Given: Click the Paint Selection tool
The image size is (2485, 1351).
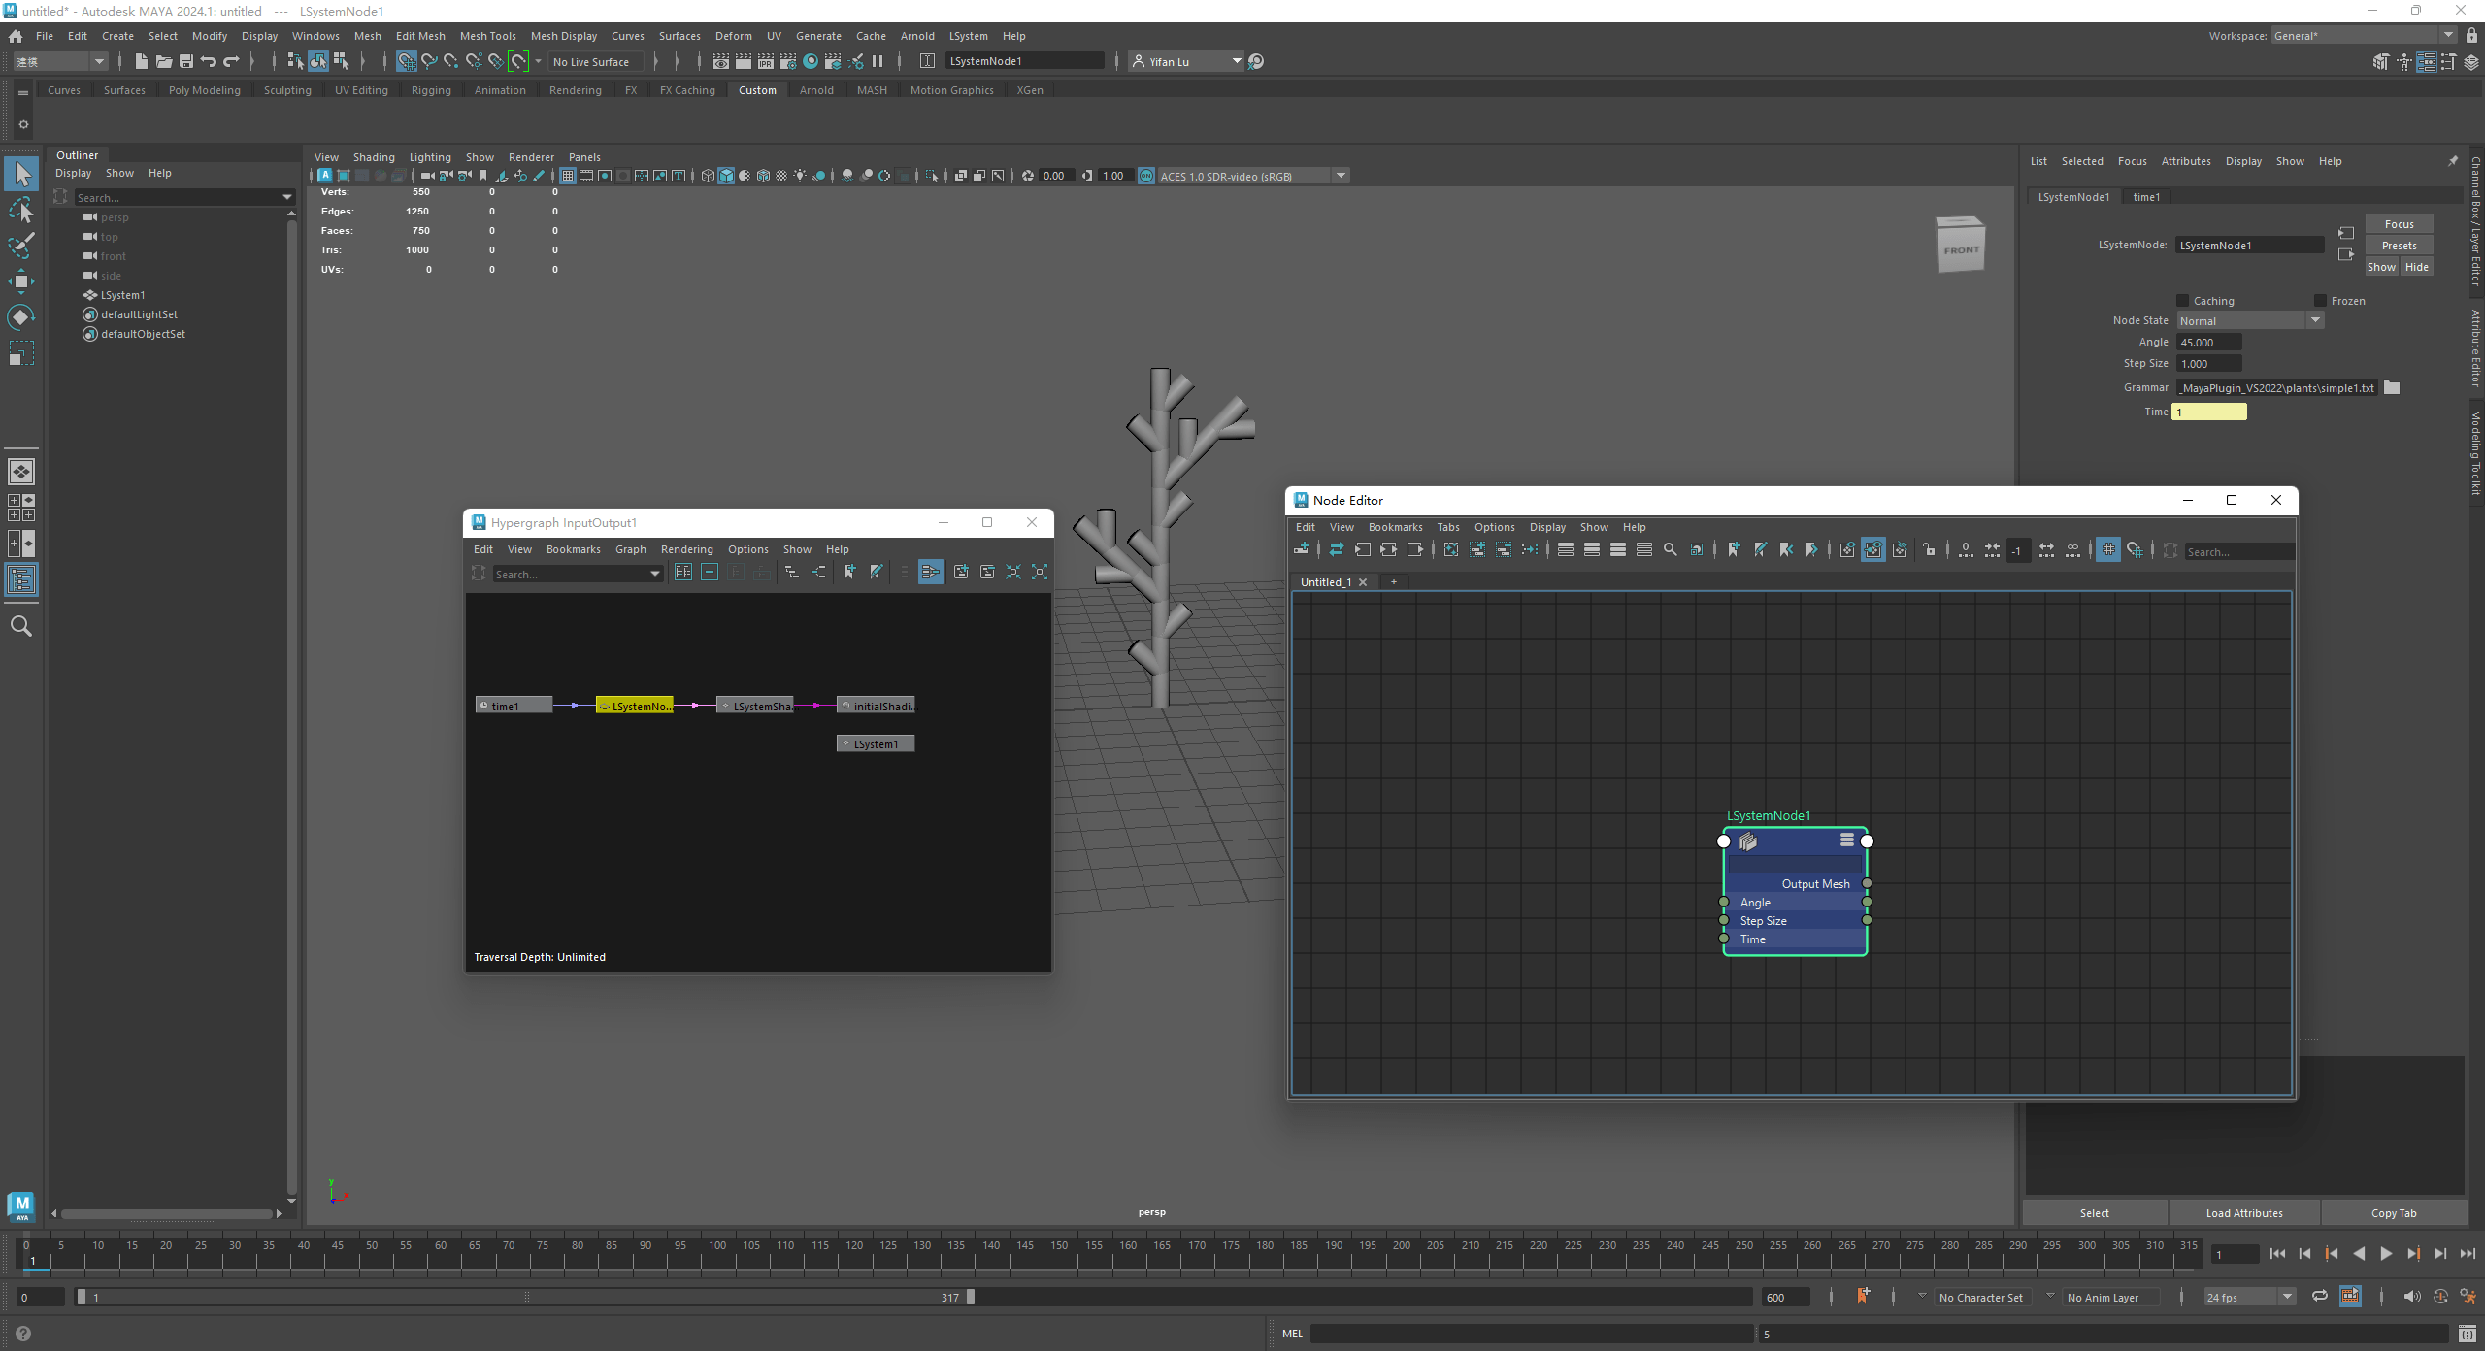Looking at the screenshot, I should [x=20, y=246].
